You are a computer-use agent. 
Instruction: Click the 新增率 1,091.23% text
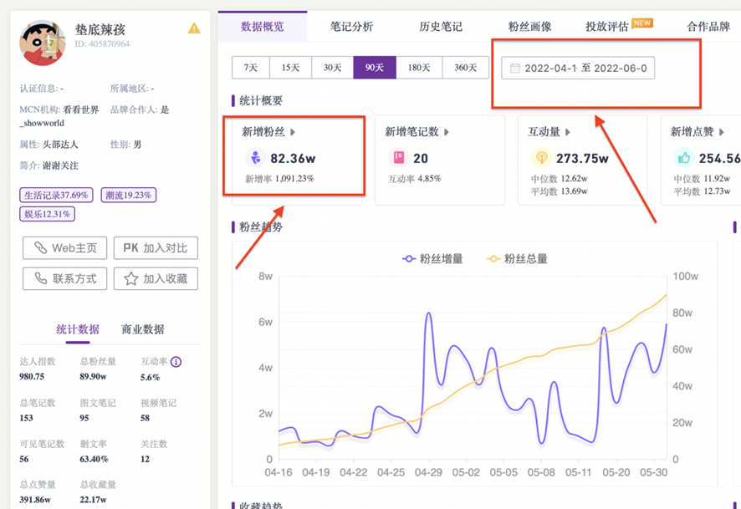pyautogui.click(x=279, y=179)
